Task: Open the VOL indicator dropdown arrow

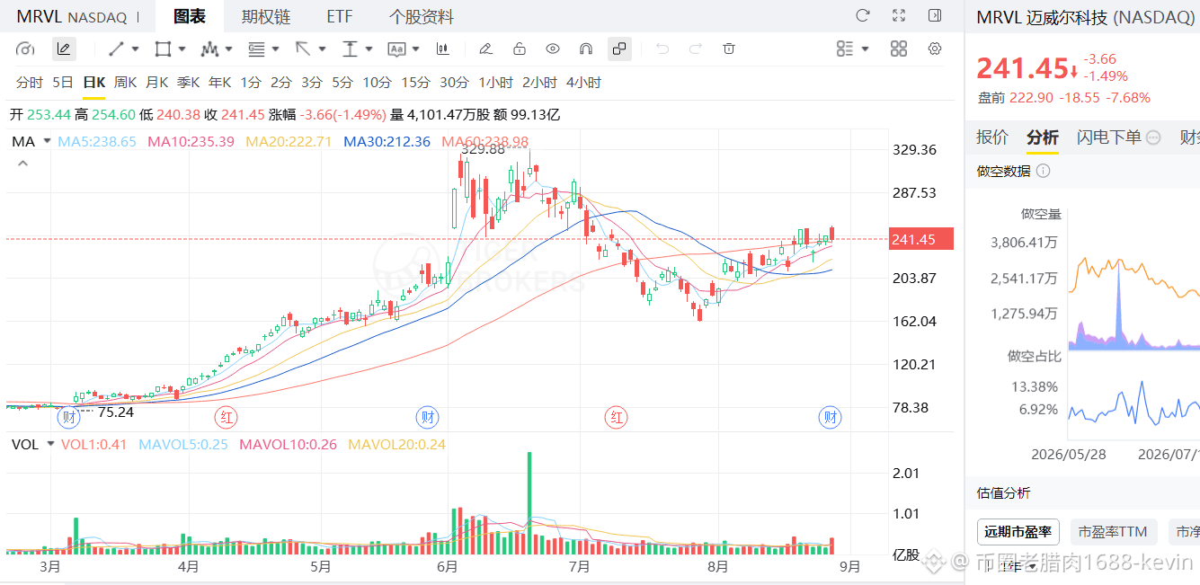Action: 50,444
